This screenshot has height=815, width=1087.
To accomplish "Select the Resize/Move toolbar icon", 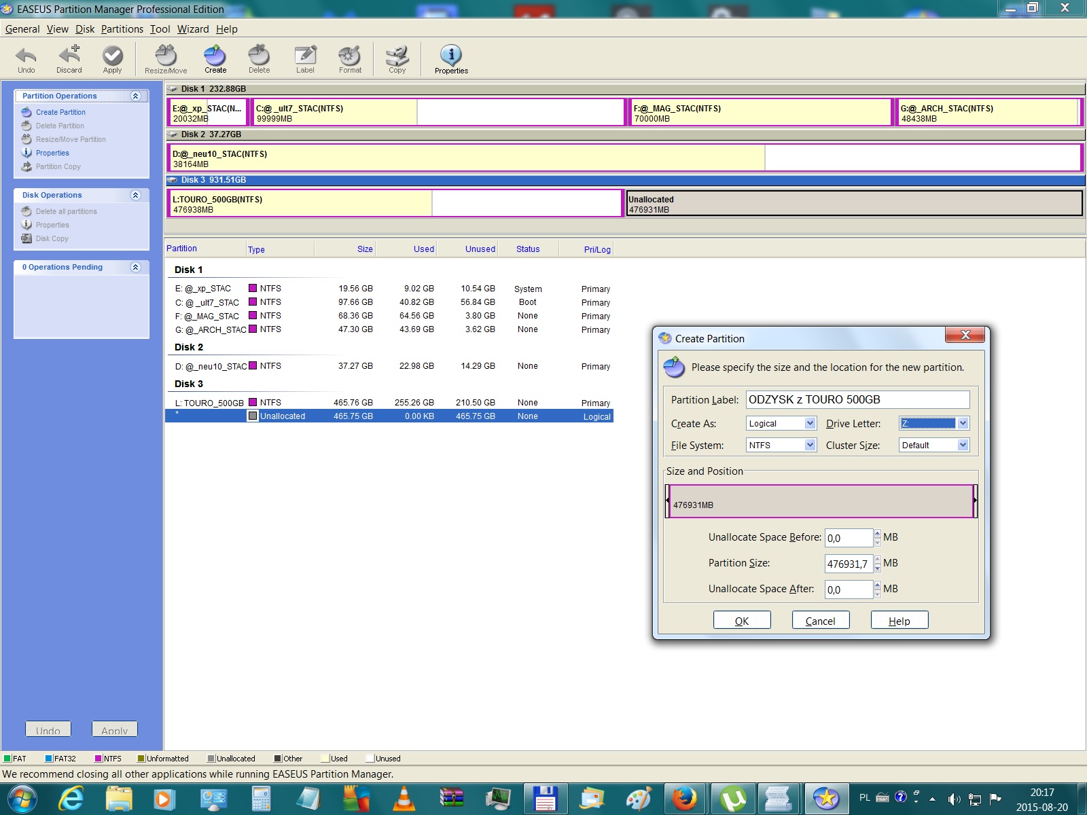I will coord(166,59).
